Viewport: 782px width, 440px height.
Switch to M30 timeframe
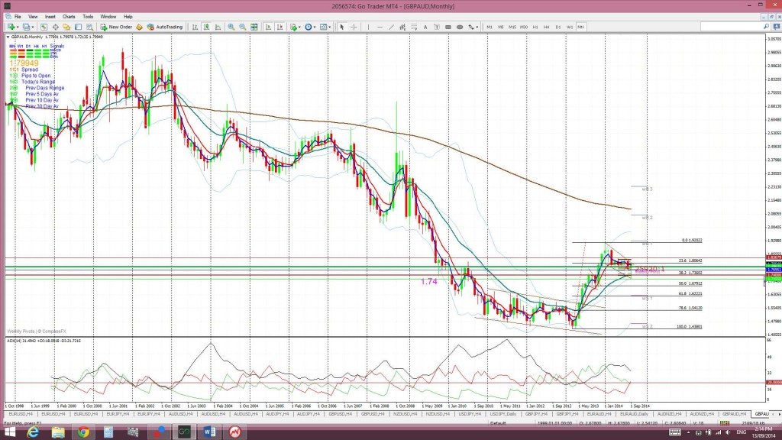coord(524,27)
